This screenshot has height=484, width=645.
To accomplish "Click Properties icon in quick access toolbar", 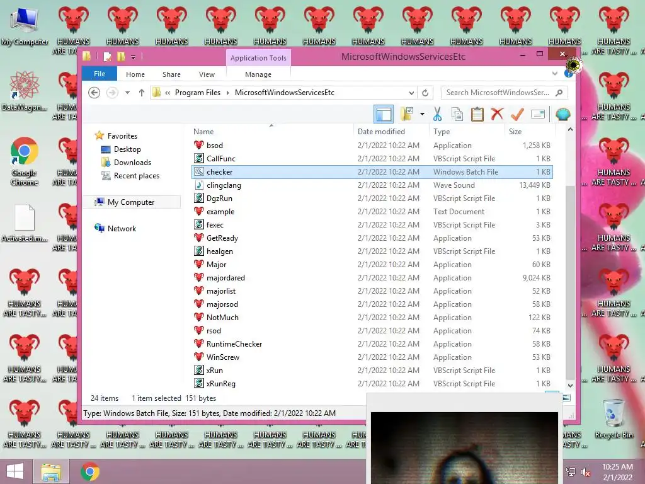I will (x=107, y=56).
